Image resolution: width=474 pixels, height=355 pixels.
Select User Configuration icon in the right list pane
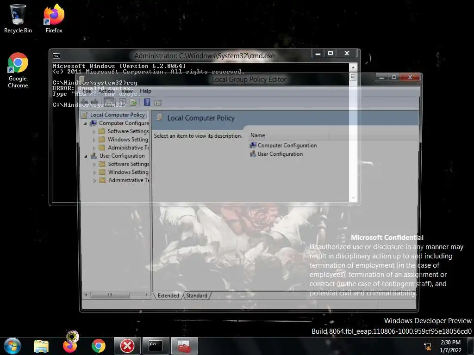pyautogui.click(x=253, y=153)
